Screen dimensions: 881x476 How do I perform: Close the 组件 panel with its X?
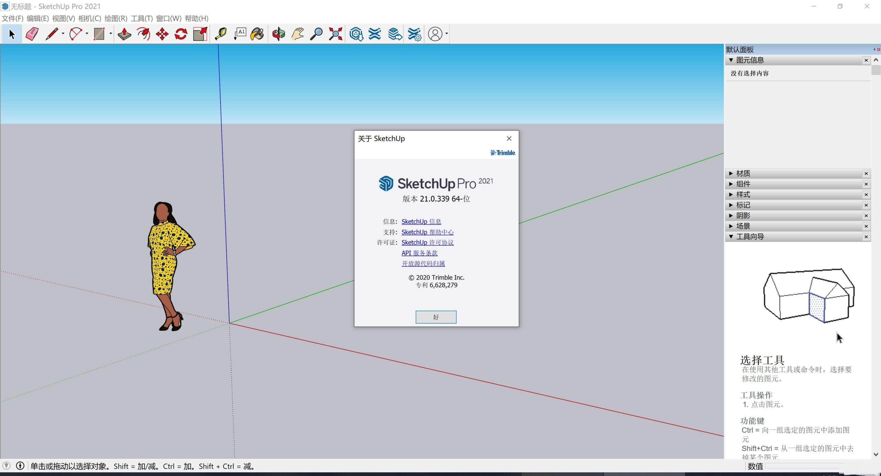(867, 184)
